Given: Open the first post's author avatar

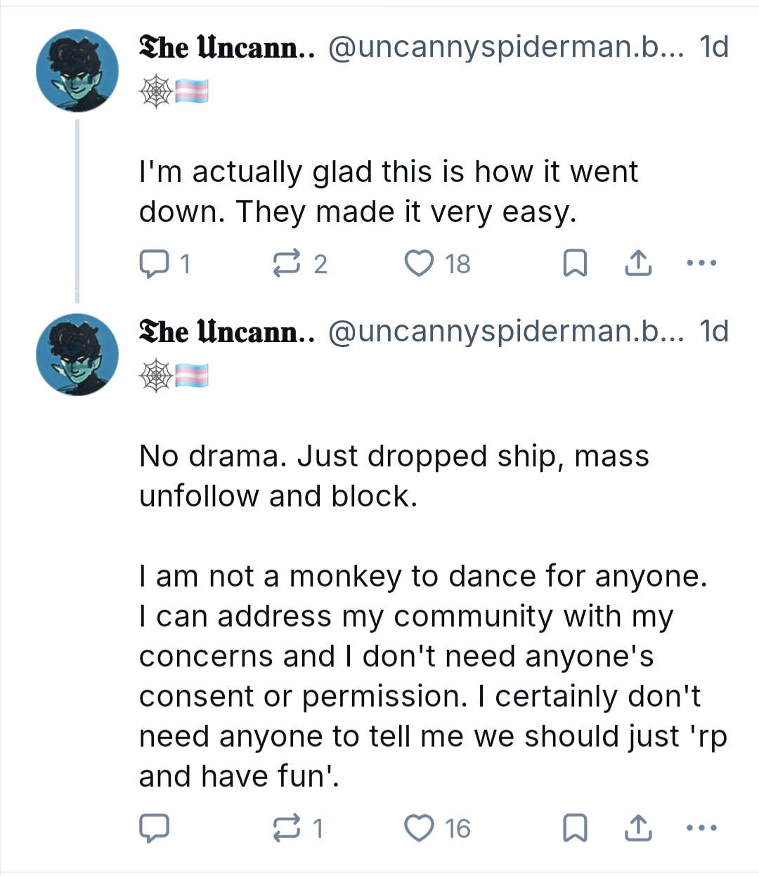Looking at the screenshot, I should (77, 70).
